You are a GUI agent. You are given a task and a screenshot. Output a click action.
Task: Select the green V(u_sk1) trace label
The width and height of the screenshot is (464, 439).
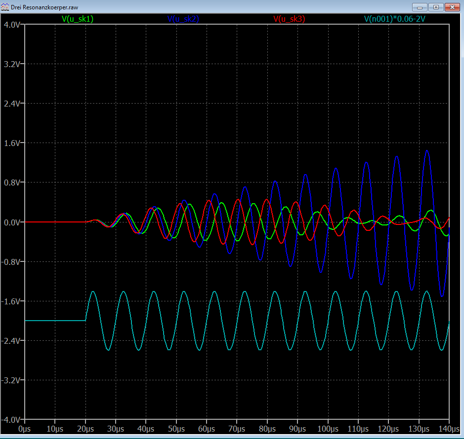tap(78, 19)
